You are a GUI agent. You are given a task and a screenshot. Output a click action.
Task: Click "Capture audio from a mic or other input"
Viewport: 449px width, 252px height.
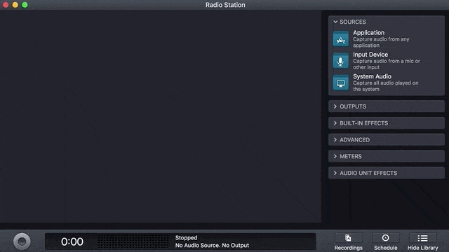point(387,64)
